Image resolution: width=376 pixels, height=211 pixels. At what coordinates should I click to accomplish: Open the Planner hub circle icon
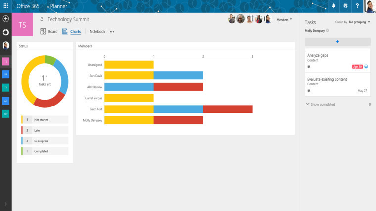coord(6,32)
